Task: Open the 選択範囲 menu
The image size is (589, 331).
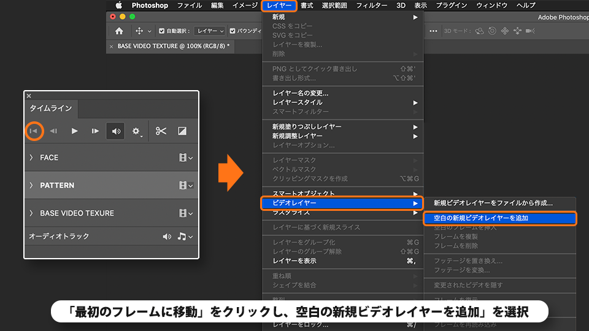Action: pos(334,6)
